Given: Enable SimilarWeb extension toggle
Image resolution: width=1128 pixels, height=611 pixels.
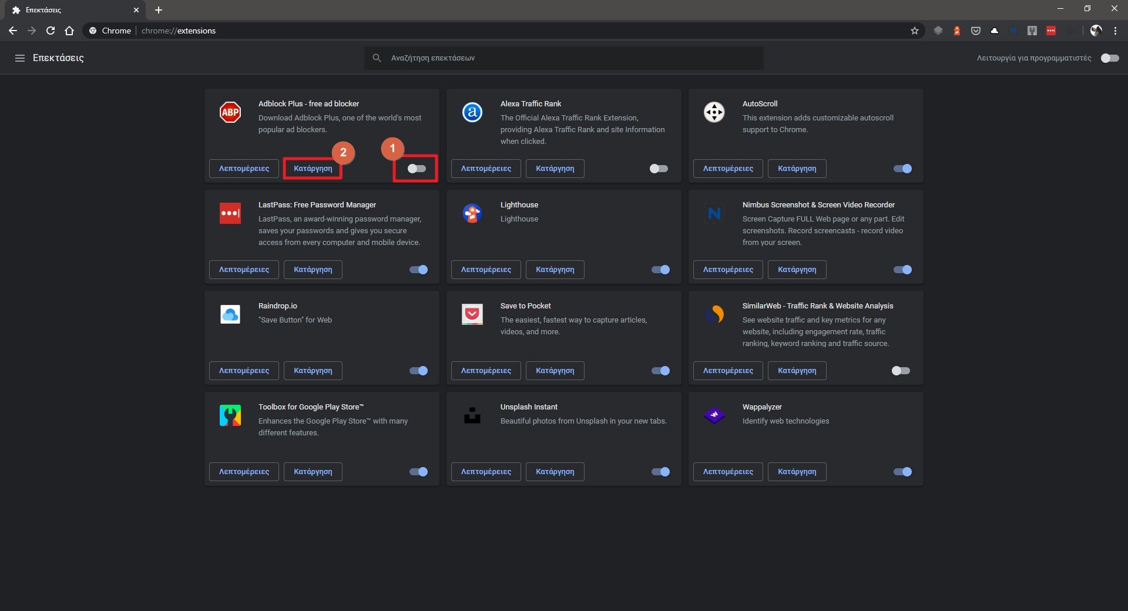Looking at the screenshot, I should tap(900, 371).
